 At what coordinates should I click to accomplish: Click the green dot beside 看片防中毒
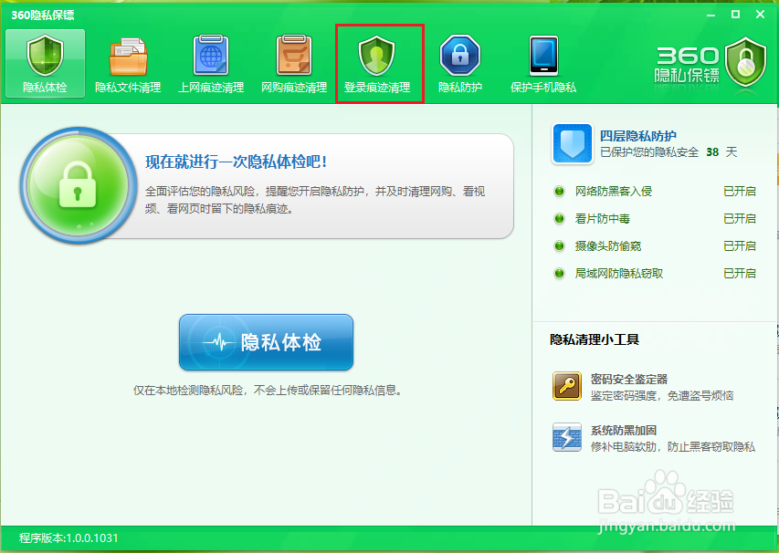[x=560, y=218]
